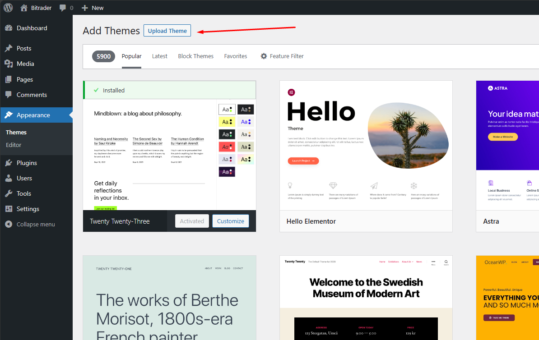The height and width of the screenshot is (340, 539).
Task: Switch to the Latest themes tab
Action: [x=159, y=56]
